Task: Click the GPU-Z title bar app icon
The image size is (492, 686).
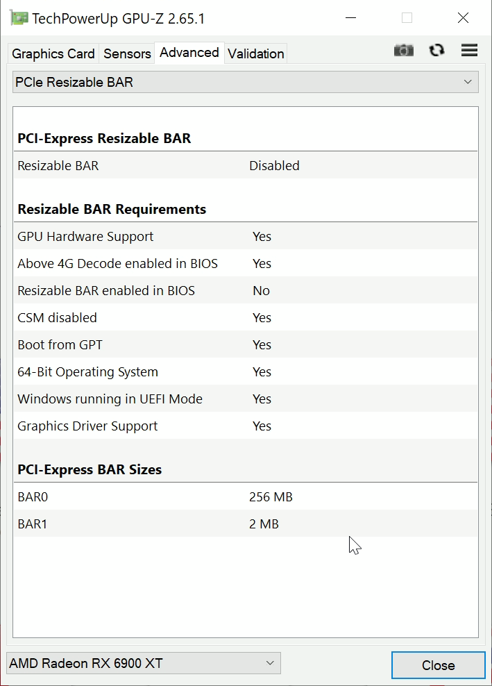Action: [19, 18]
